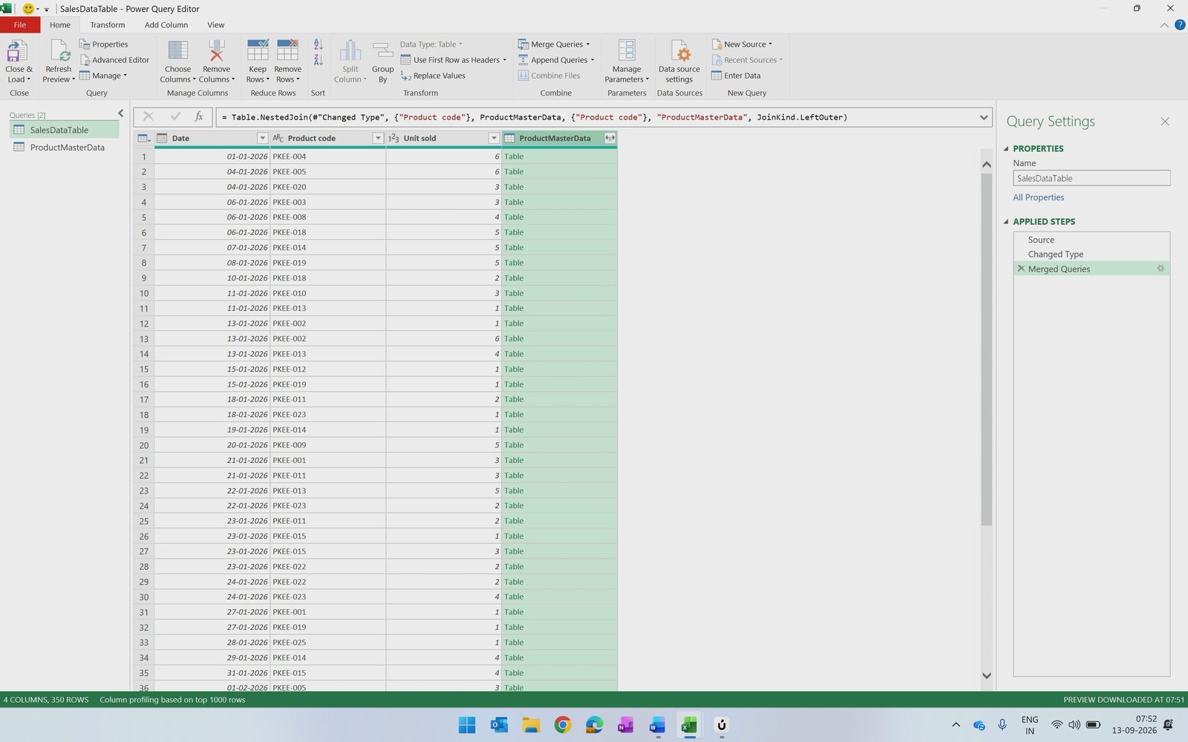The image size is (1188, 742).
Task: Click the vertical scrollbar up arrow
Action: (986, 164)
